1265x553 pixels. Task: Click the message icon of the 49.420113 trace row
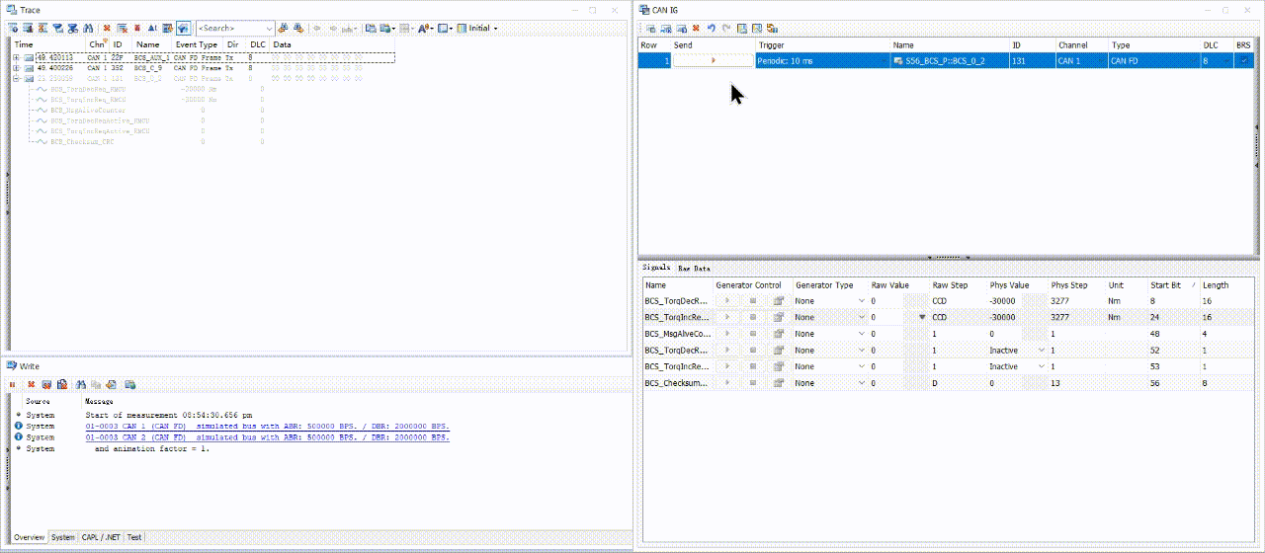(x=28, y=58)
